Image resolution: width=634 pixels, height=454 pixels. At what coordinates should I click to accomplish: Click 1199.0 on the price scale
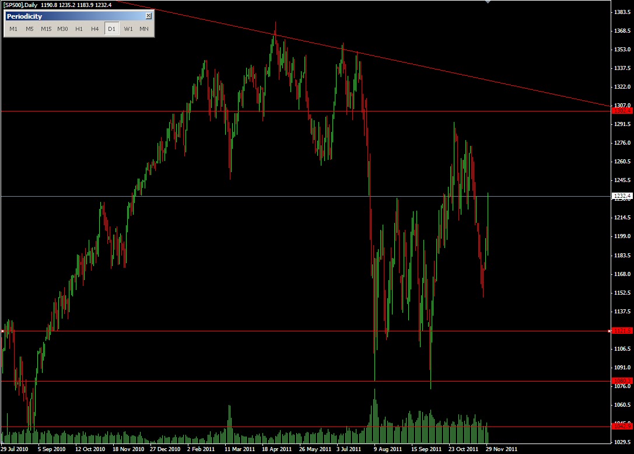[x=623, y=236]
